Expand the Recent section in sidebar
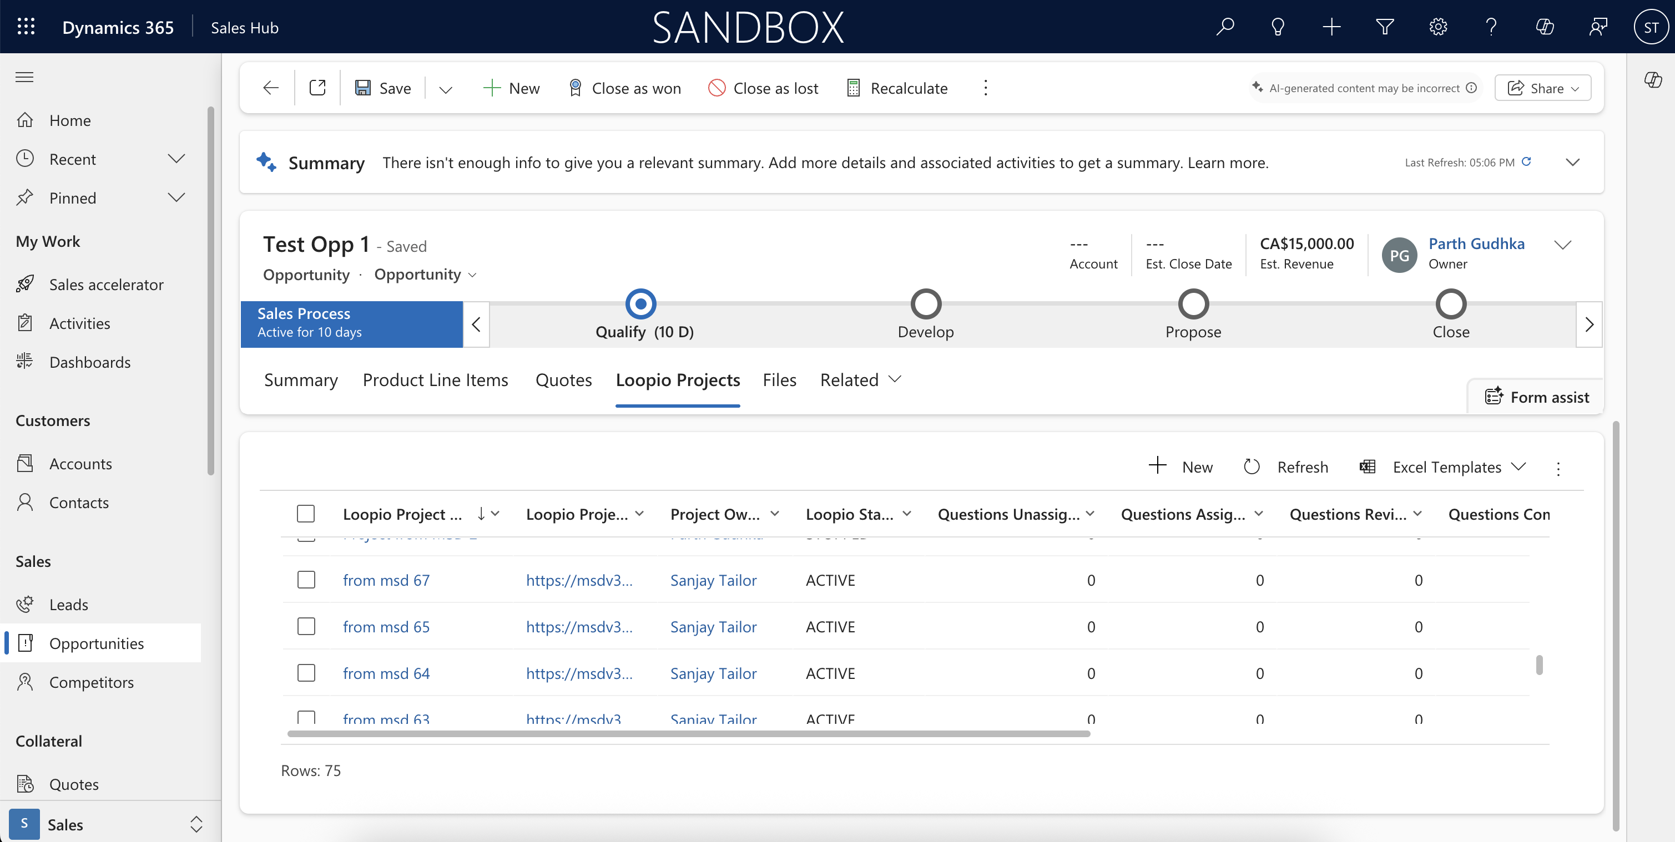This screenshot has width=1675, height=842. coord(176,159)
